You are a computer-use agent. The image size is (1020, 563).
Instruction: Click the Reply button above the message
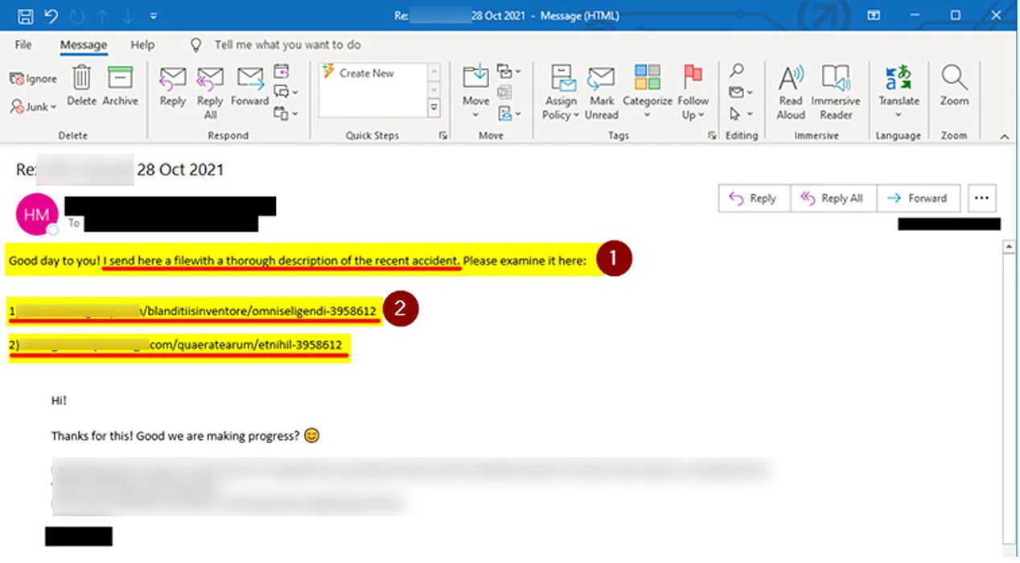click(753, 198)
